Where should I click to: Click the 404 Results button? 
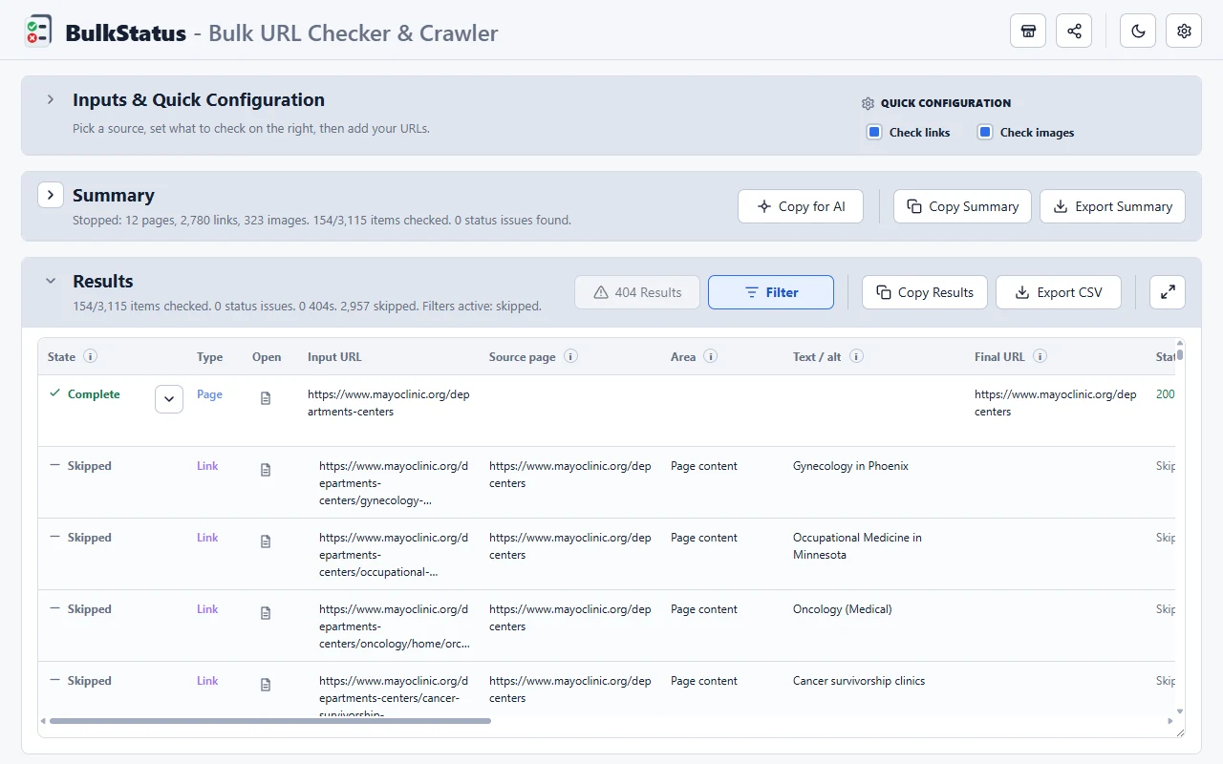coord(637,292)
